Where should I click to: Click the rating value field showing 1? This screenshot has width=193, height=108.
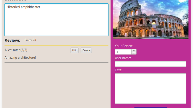(x=123, y=52)
